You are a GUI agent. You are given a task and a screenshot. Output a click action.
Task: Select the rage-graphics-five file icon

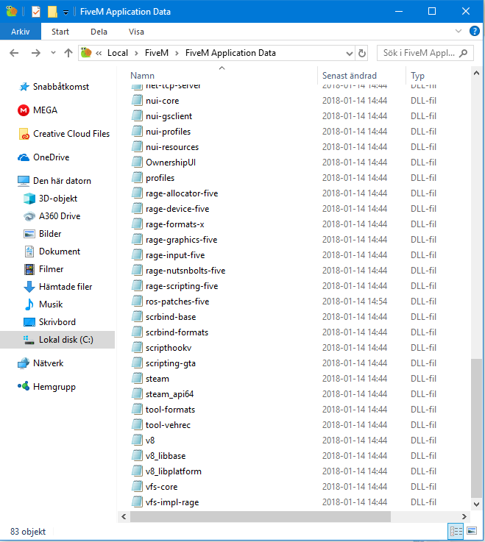tap(137, 239)
